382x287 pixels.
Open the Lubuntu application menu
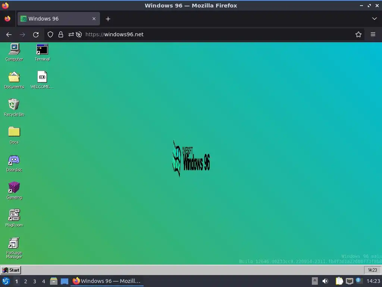click(6, 281)
